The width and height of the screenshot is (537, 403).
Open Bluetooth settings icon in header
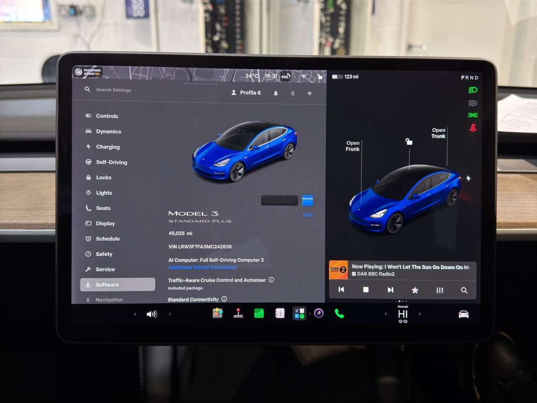point(293,93)
